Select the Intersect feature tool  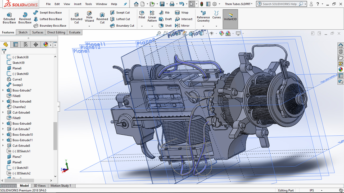click(x=184, y=19)
